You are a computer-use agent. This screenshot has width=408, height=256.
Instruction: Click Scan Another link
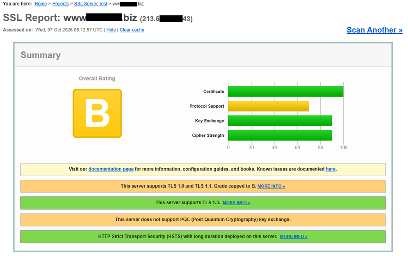374,30
